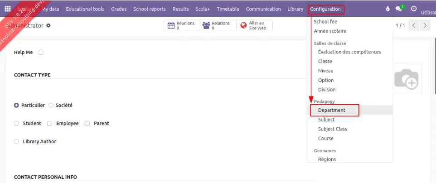Open the apps grid home menu icon
This screenshot has height=183, width=436.
click(x=8, y=9)
